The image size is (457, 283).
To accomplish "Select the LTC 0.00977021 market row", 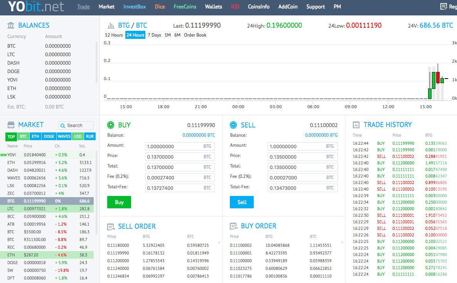I will pyautogui.click(x=47, y=209).
